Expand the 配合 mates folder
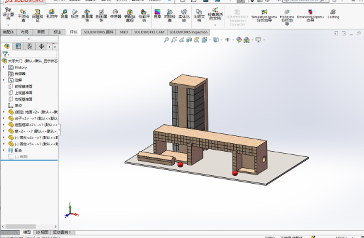364x238 pixels. point(4,150)
